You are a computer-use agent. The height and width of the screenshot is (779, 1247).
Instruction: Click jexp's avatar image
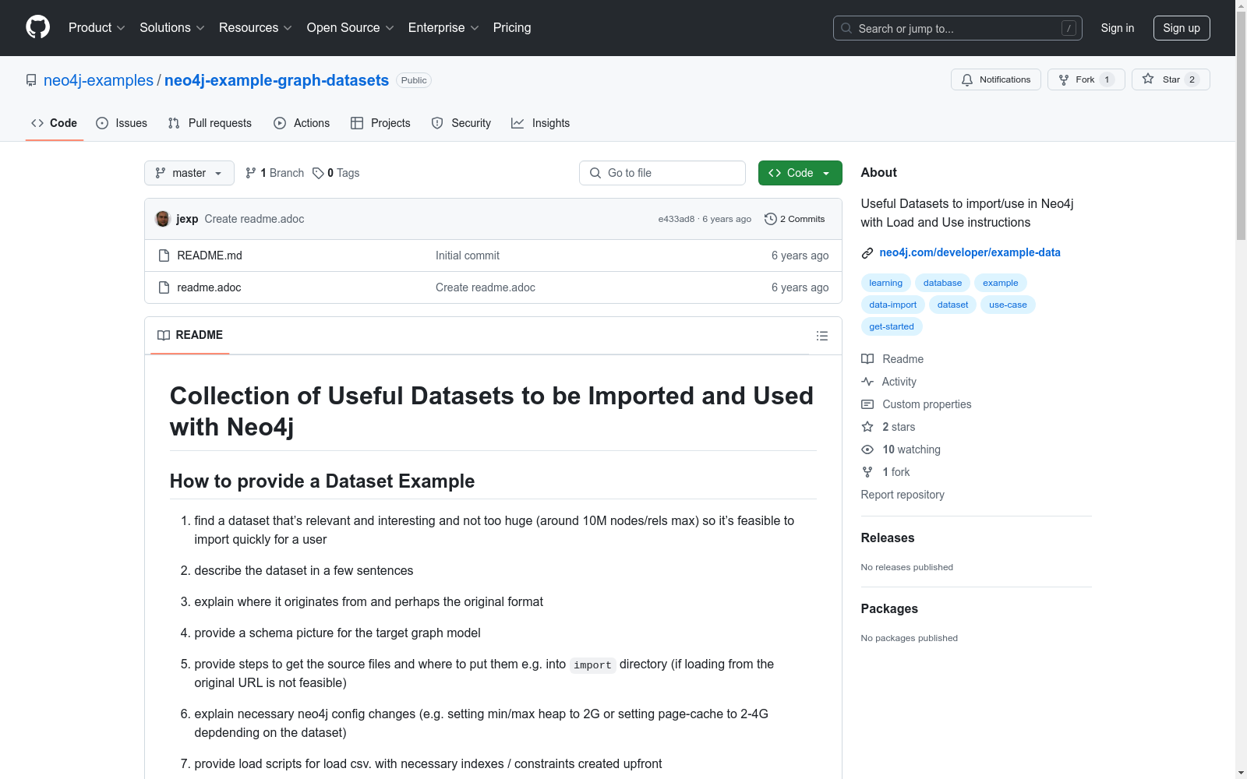pyautogui.click(x=163, y=219)
